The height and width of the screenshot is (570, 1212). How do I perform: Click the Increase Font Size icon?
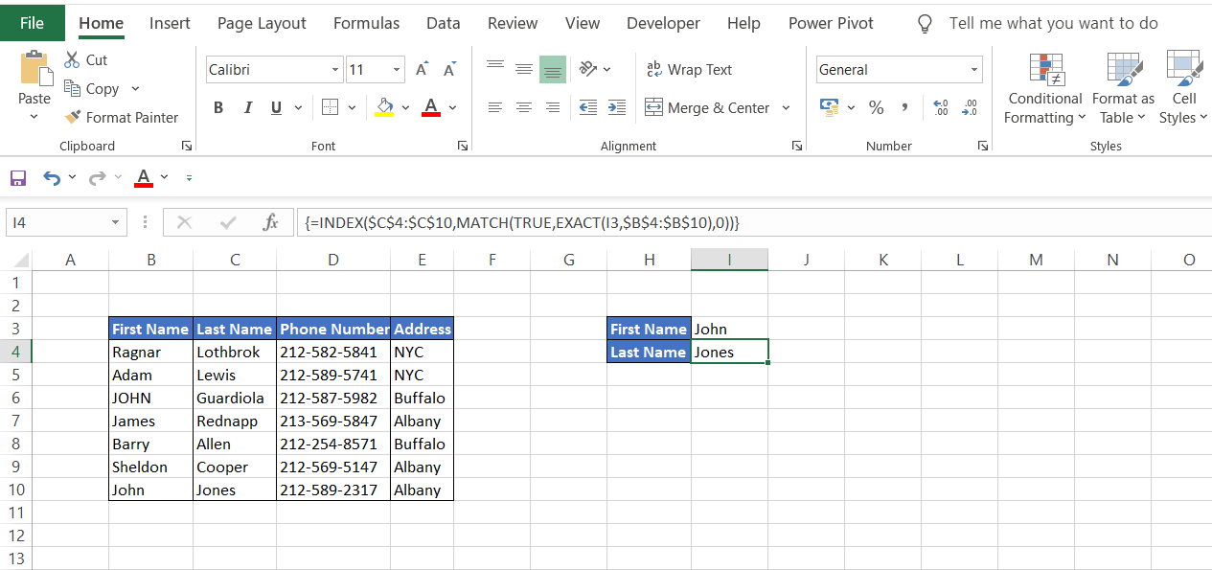422,70
